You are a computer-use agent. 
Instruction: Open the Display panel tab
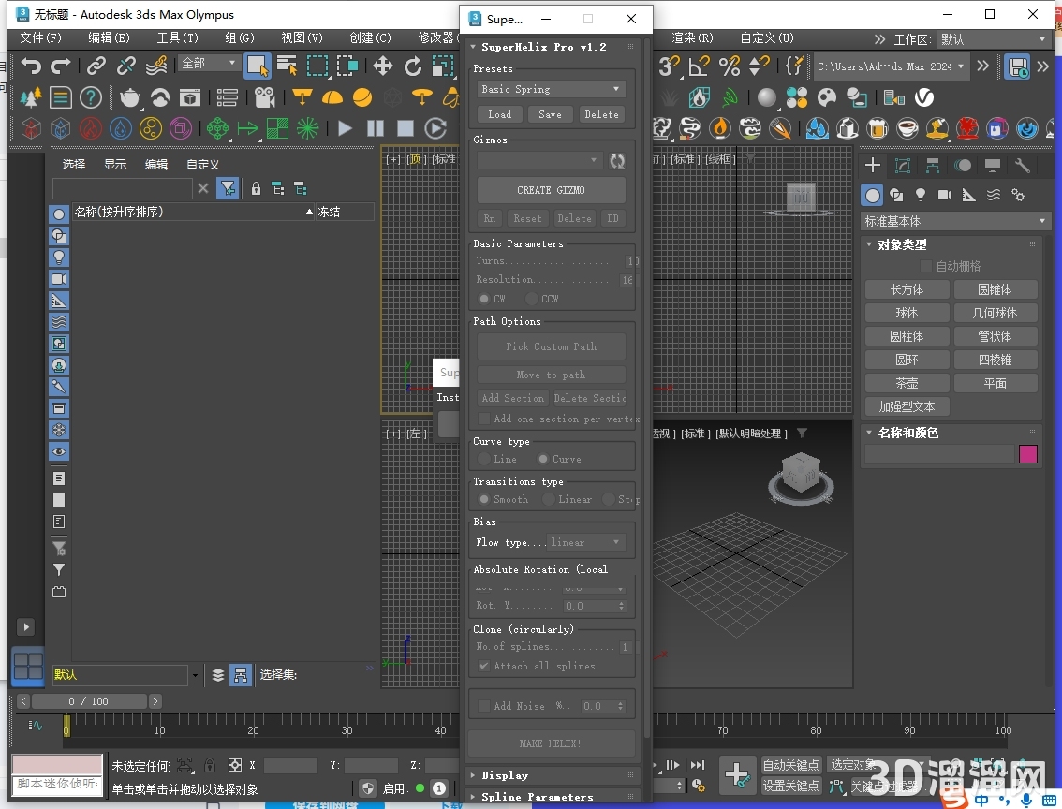993,165
